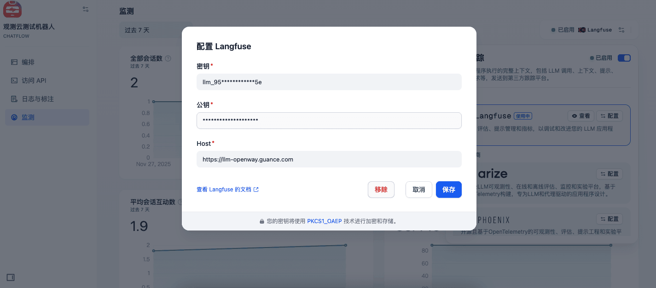Click 配置 button on the Langfuse card
This screenshot has width=656, height=288.
610,116
